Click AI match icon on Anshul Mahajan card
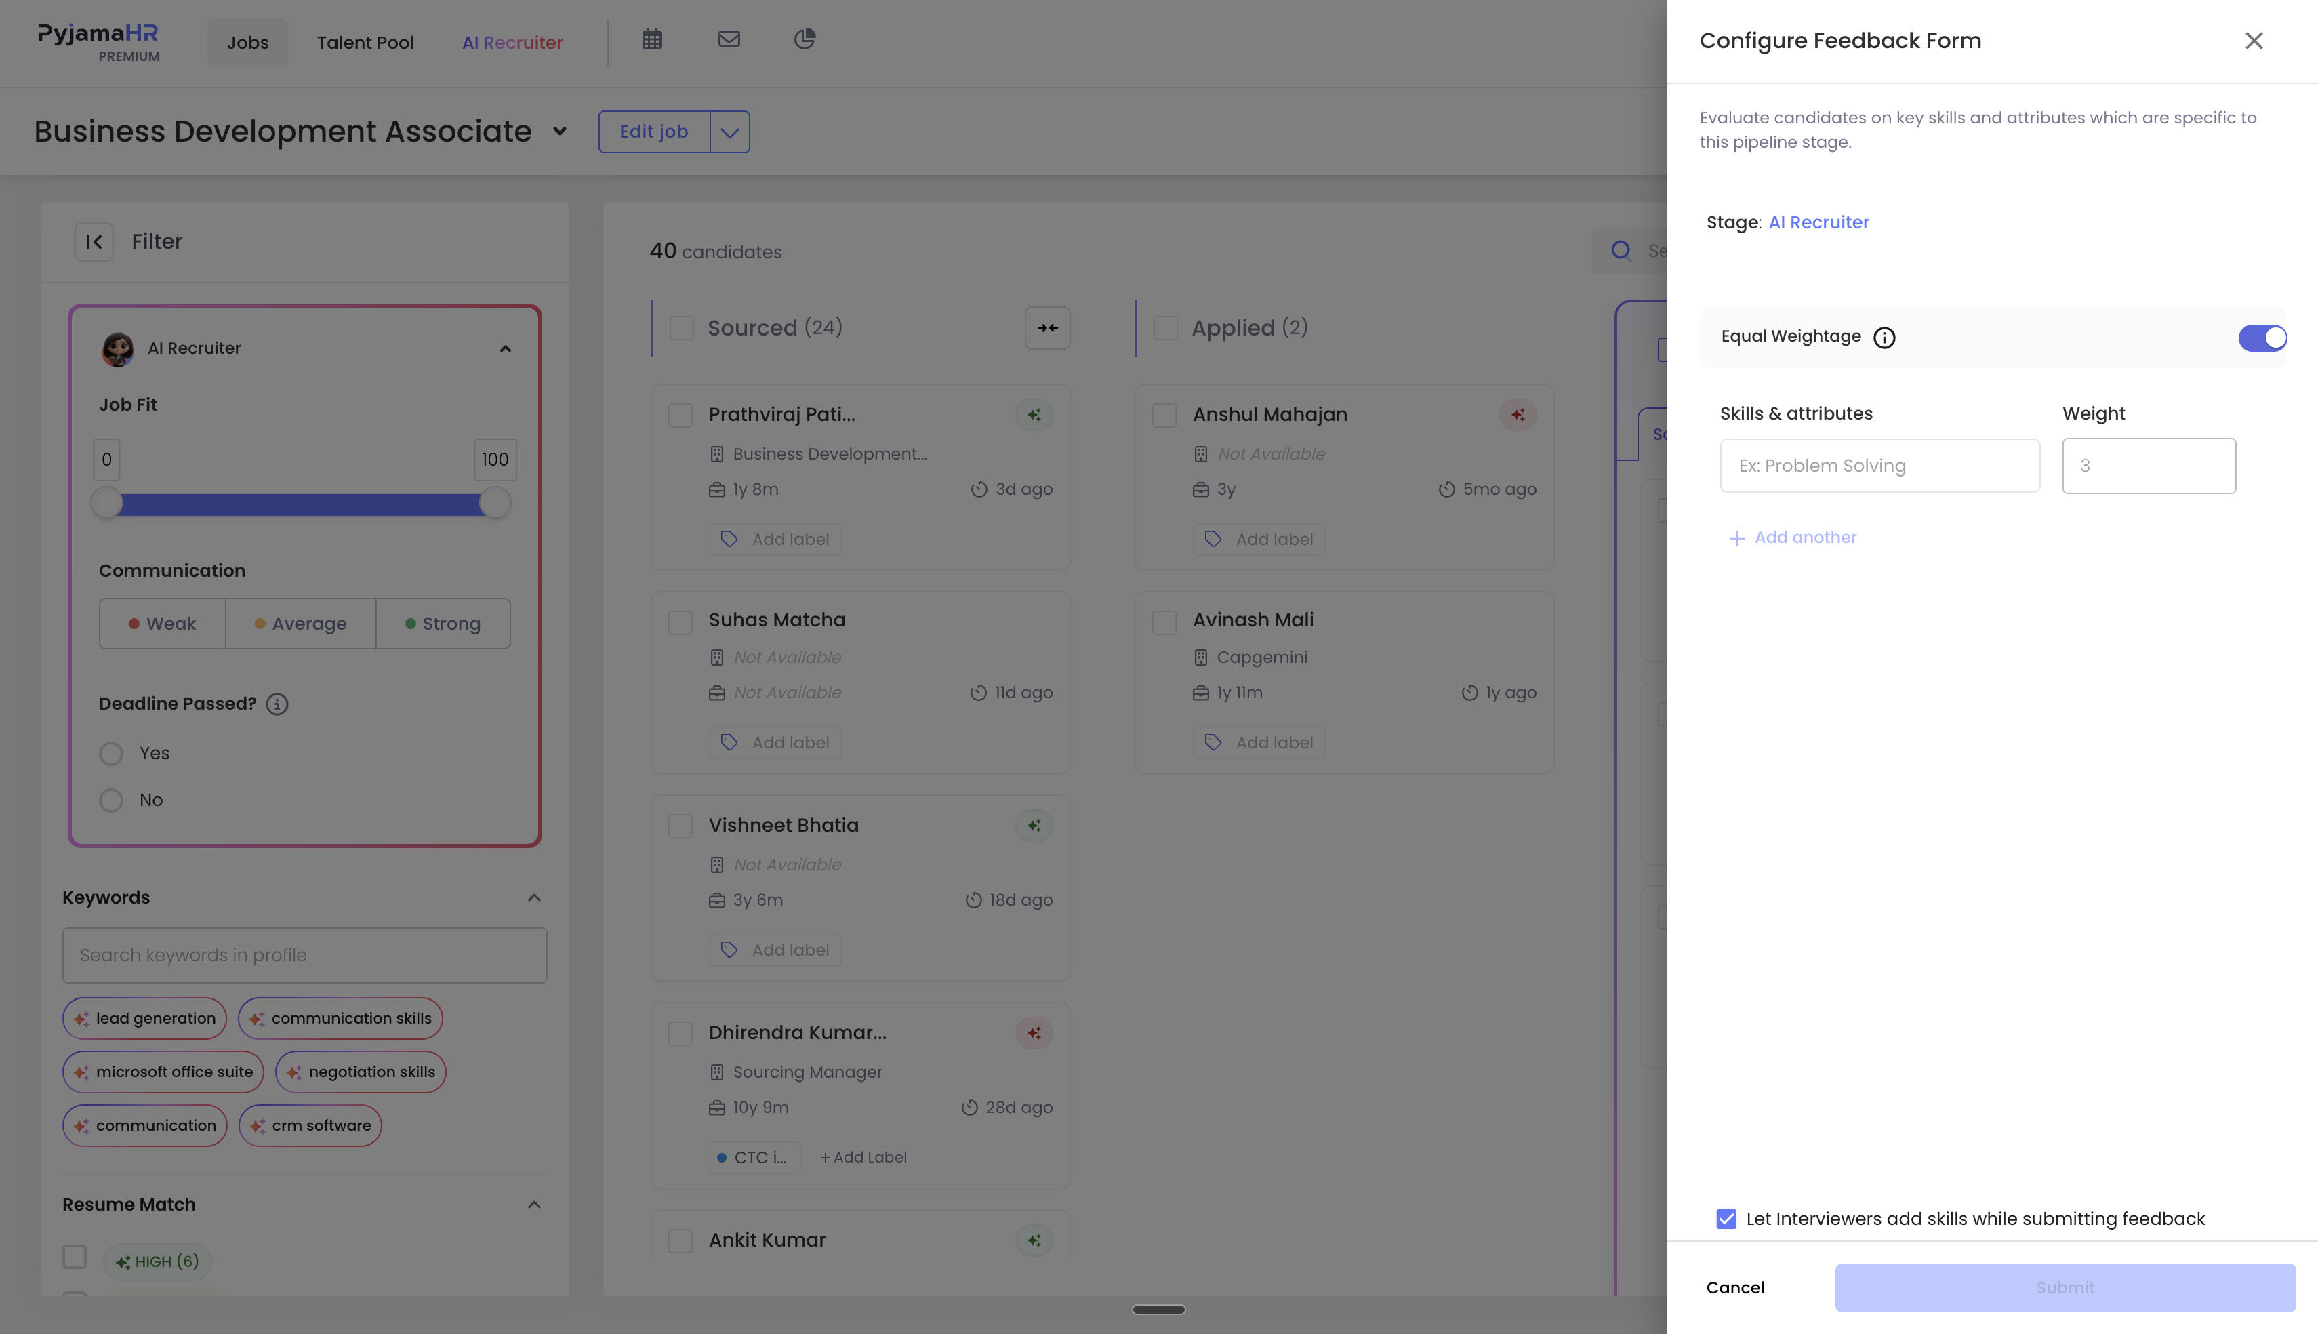The image size is (2318, 1334). tap(1518, 415)
